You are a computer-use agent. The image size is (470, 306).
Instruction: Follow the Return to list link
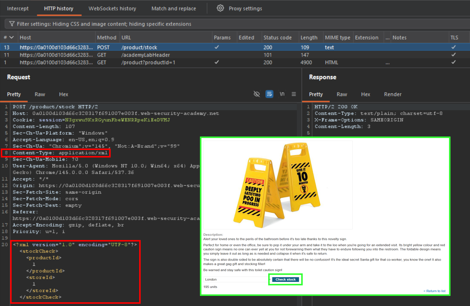point(434,291)
